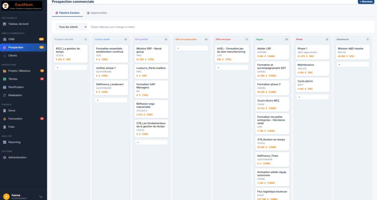Click the logout arrow icon beside Patrick

(41, 197)
